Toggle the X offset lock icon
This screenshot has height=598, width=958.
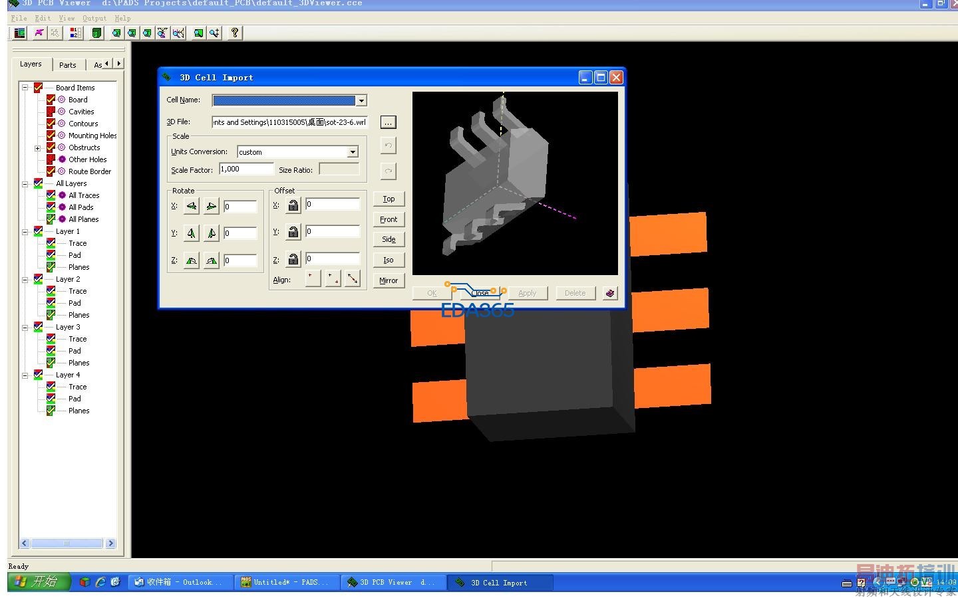pos(293,205)
